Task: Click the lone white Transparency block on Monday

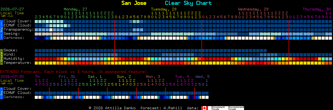Action: (x=51, y=30)
